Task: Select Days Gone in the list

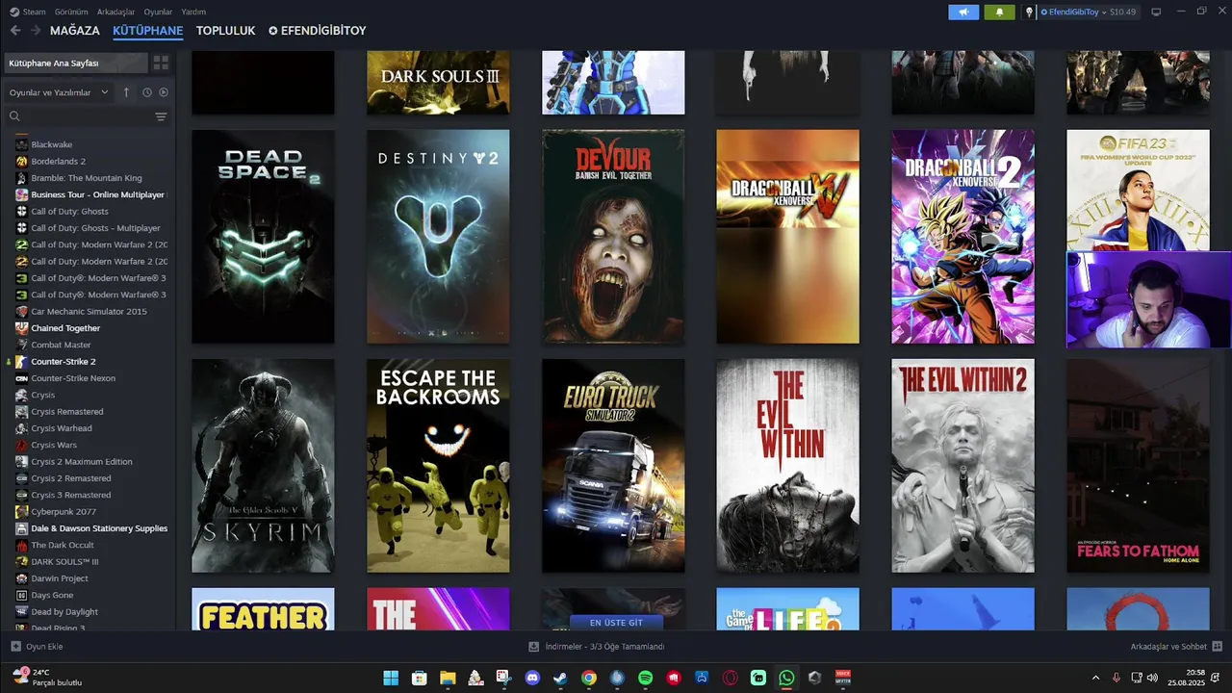Action: coord(52,595)
